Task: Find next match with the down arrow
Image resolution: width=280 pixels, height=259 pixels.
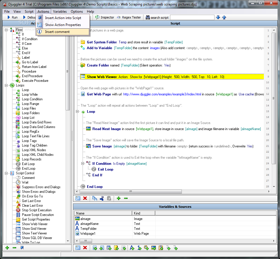Action: [218, 17]
